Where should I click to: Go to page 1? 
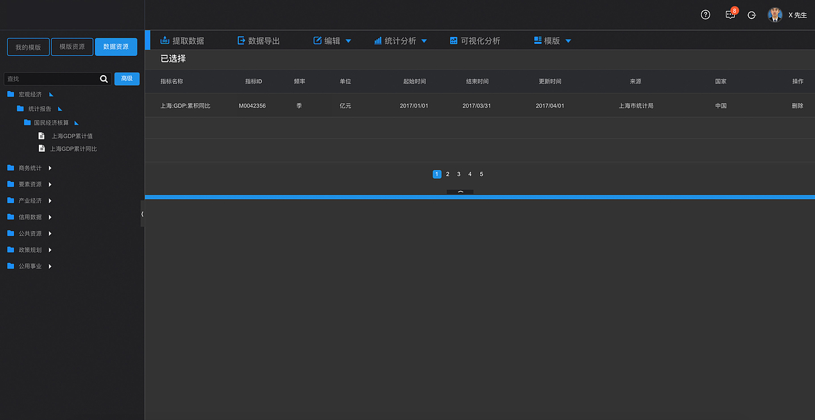click(x=437, y=174)
